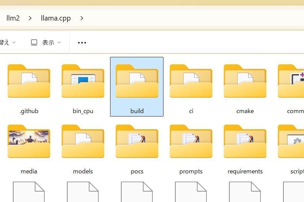Open the media folder with picture preview
The height and width of the screenshot is (202, 304).
pos(29,141)
